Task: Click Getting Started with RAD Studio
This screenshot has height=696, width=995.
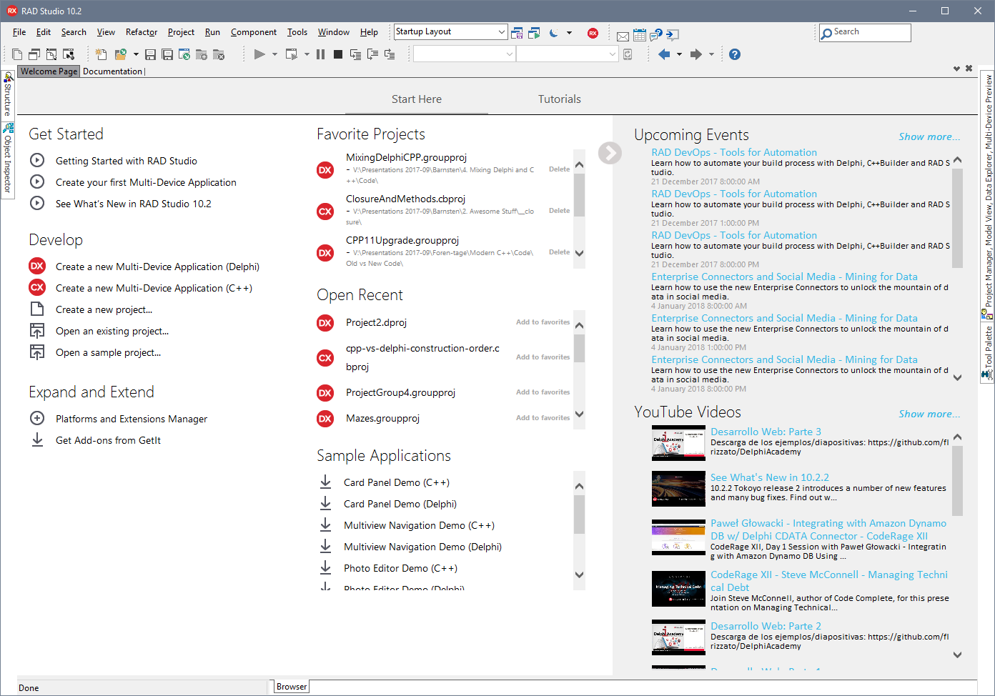Action: (x=127, y=161)
